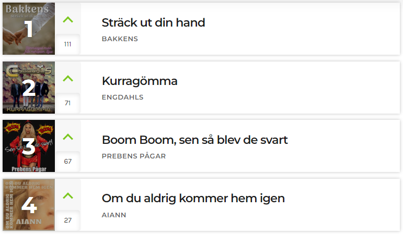Select artist name AIANN
The image size is (403, 234).
[x=114, y=215]
